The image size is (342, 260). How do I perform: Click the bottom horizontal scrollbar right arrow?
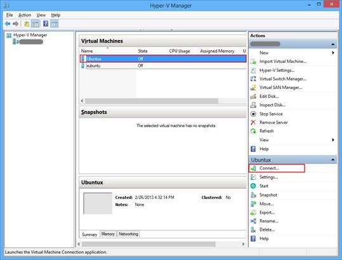[x=243, y=244]
